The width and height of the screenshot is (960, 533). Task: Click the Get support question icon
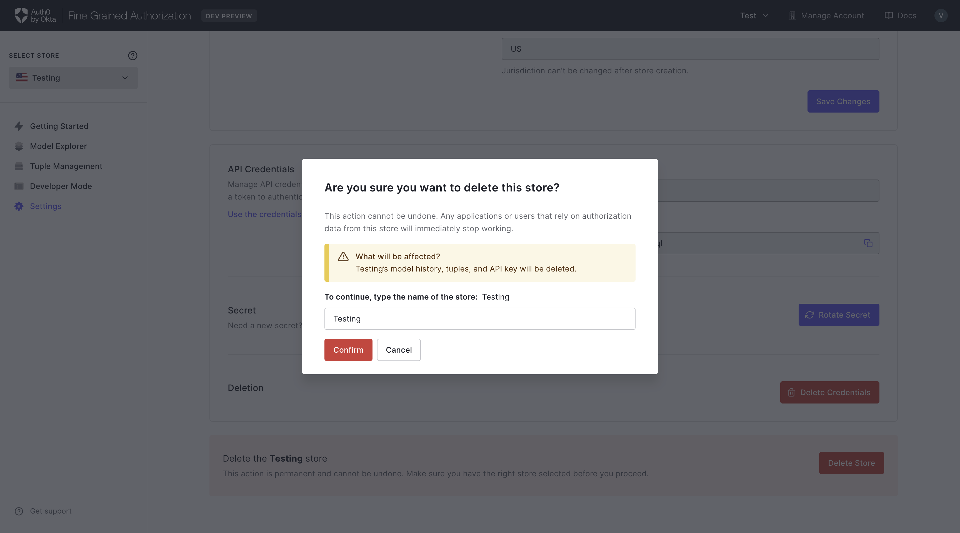click(19, 511)
